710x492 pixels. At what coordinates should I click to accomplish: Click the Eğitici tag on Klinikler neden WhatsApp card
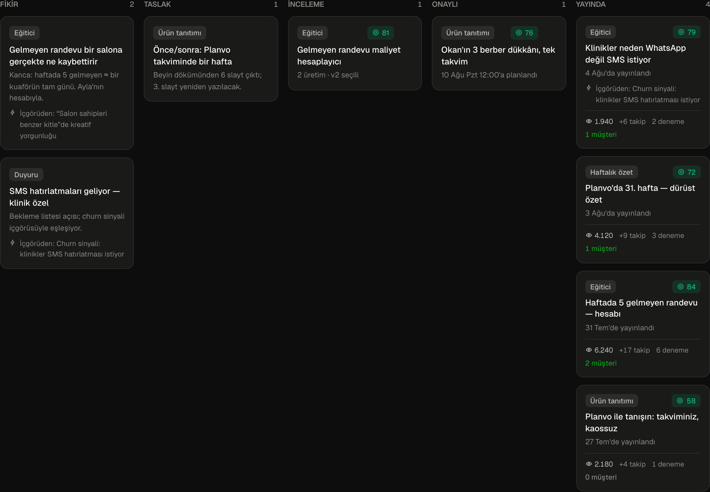[600, 32]
